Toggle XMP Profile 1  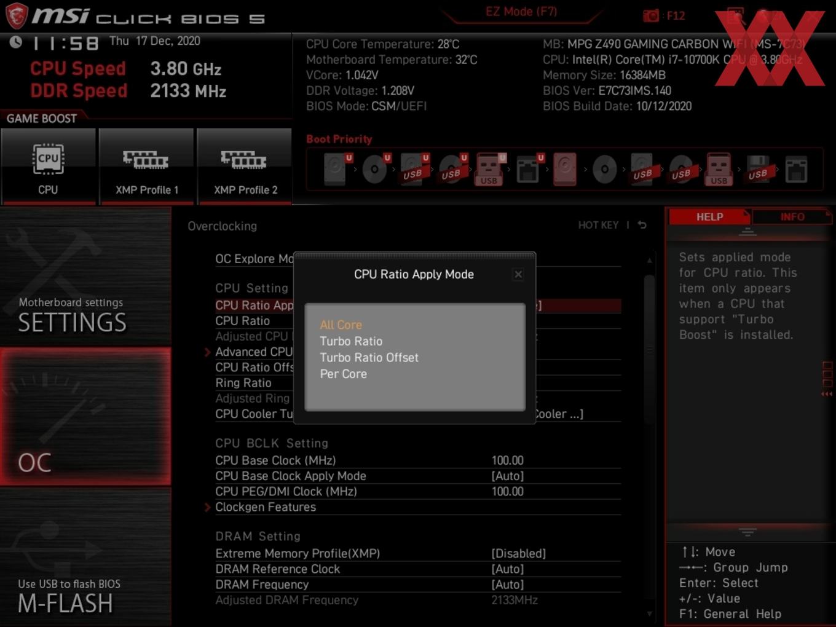coord(146,166)
